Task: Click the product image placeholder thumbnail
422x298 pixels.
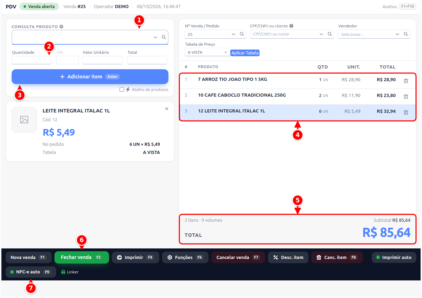Action: click(x=24, y=120)
